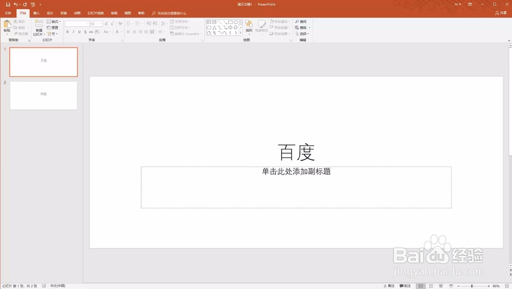Viewport: 512px width, 289px height.
Task: Start slideshow from beginning icon in quick access toolbar
Action: [x=33, y=5]
